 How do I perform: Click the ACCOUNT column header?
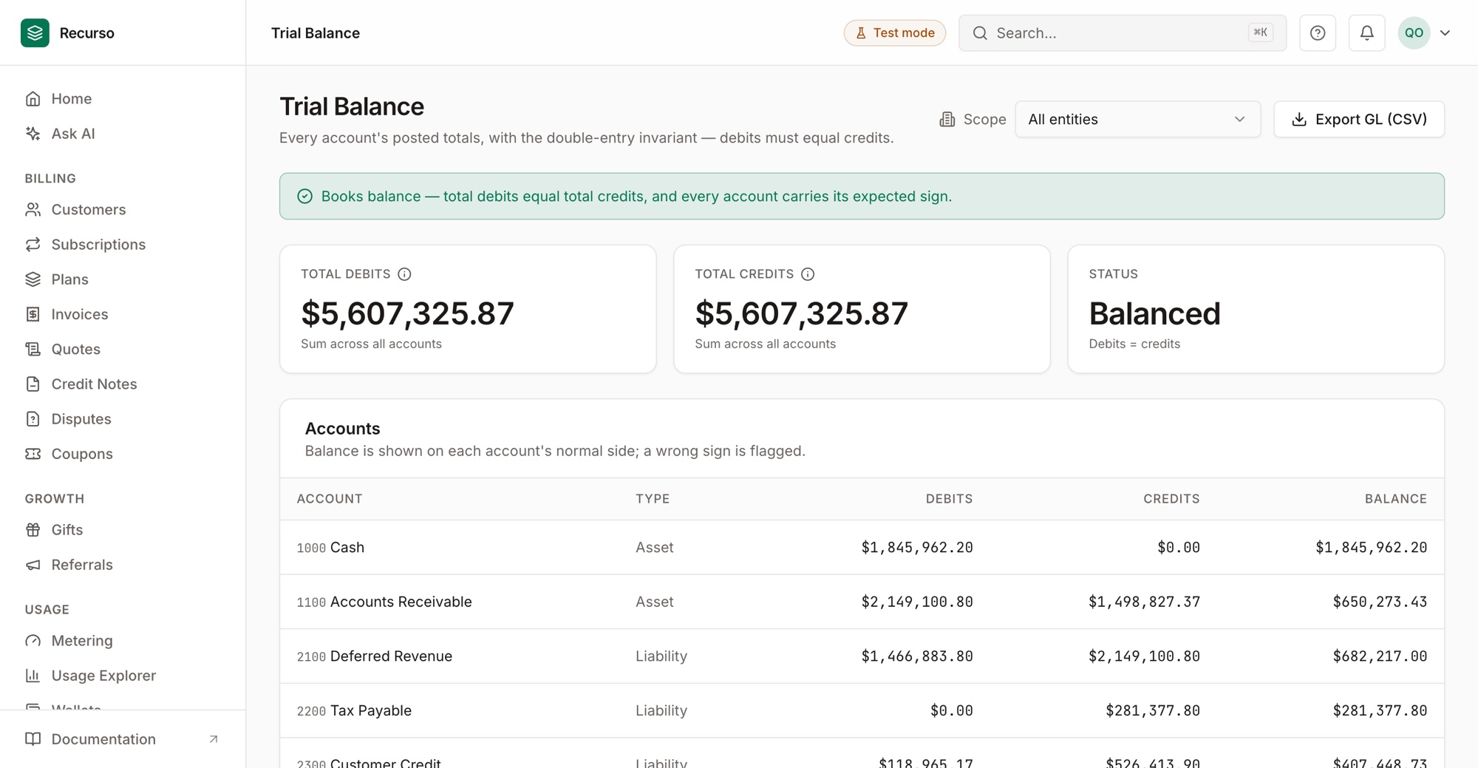[x=330, y=499]
